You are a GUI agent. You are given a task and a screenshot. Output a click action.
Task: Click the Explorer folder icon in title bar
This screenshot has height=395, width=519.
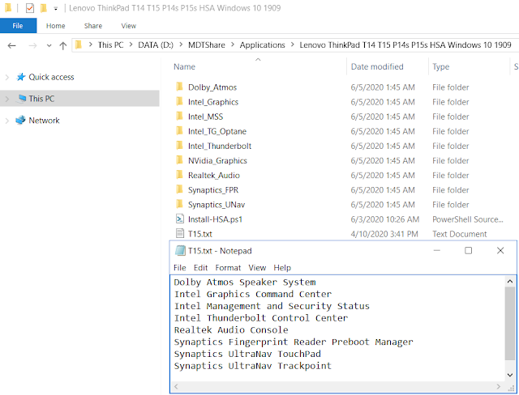[x=8, y=7]
